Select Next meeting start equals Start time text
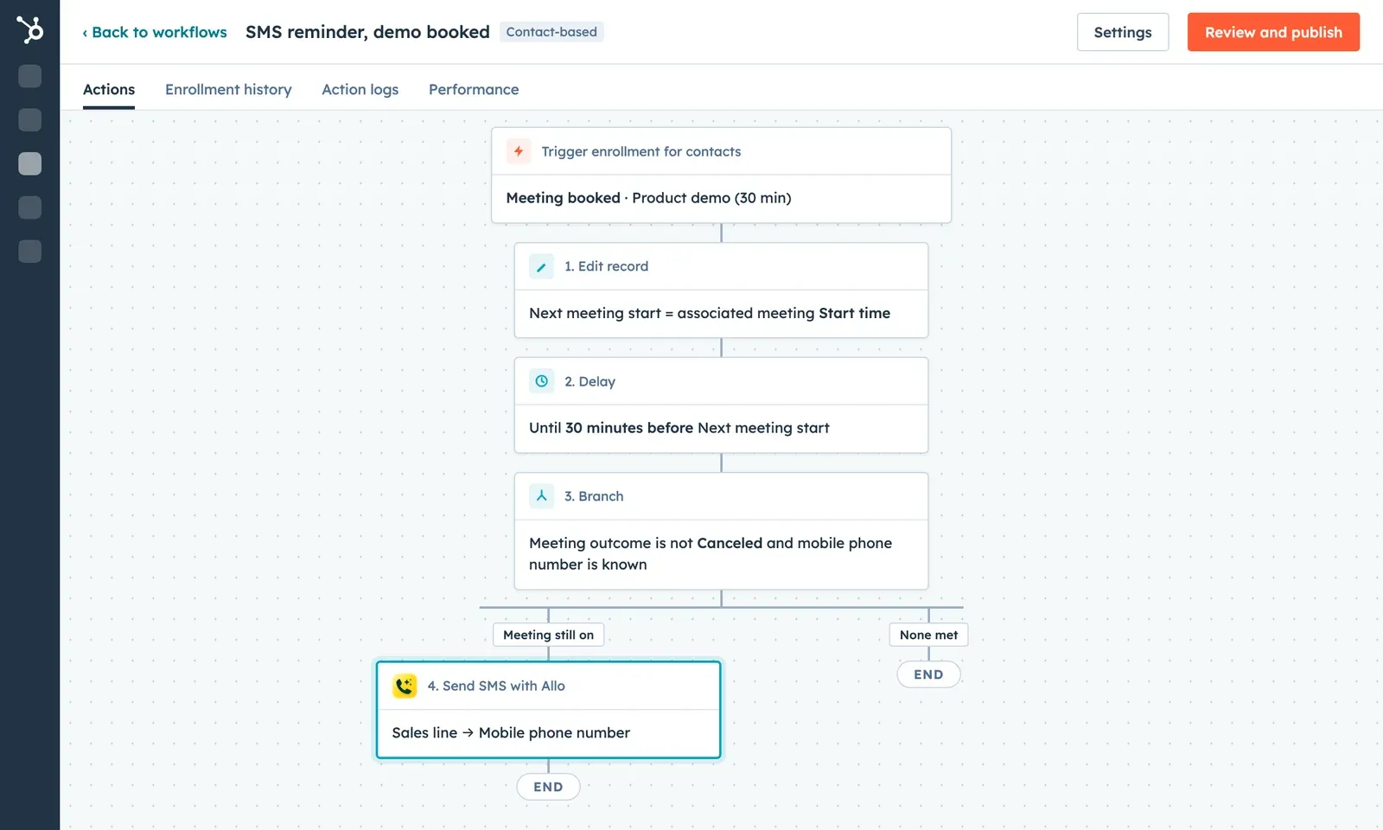 [710, 313]
